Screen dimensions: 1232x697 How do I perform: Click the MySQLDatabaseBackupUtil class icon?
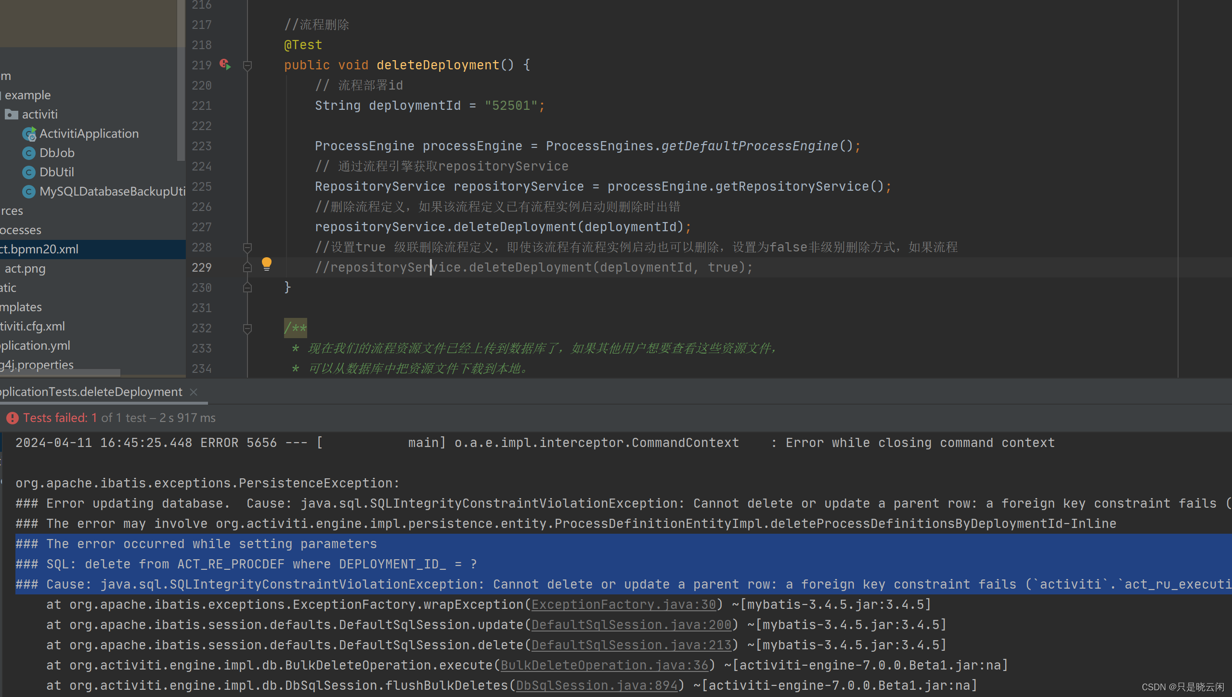29,192
